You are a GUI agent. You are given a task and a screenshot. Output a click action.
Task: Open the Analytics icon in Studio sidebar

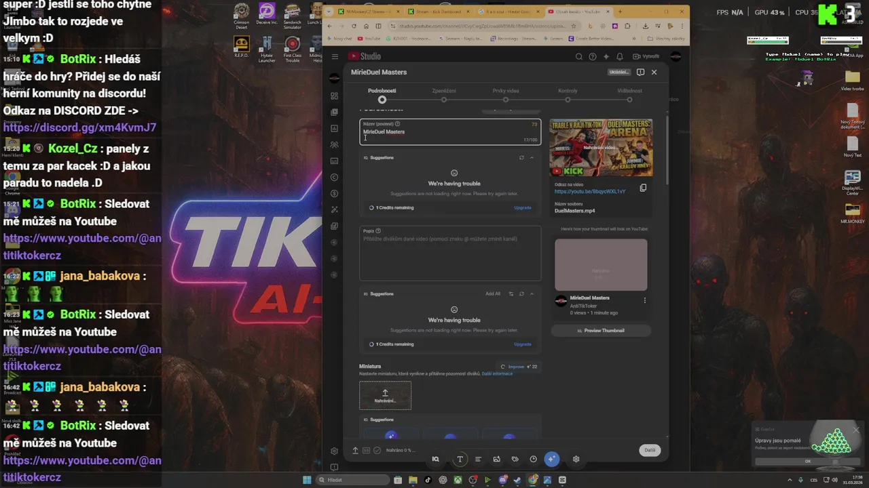[x=334, y=128]
